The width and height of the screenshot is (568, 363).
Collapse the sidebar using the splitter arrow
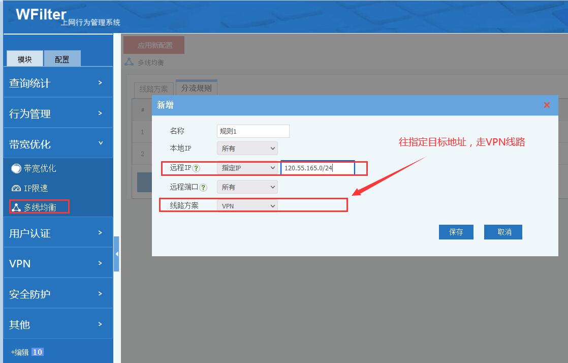pos(116,254)
